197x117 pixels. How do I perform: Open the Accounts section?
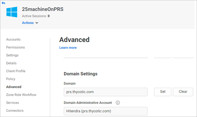pyautogui.click(x=13, y=39)
